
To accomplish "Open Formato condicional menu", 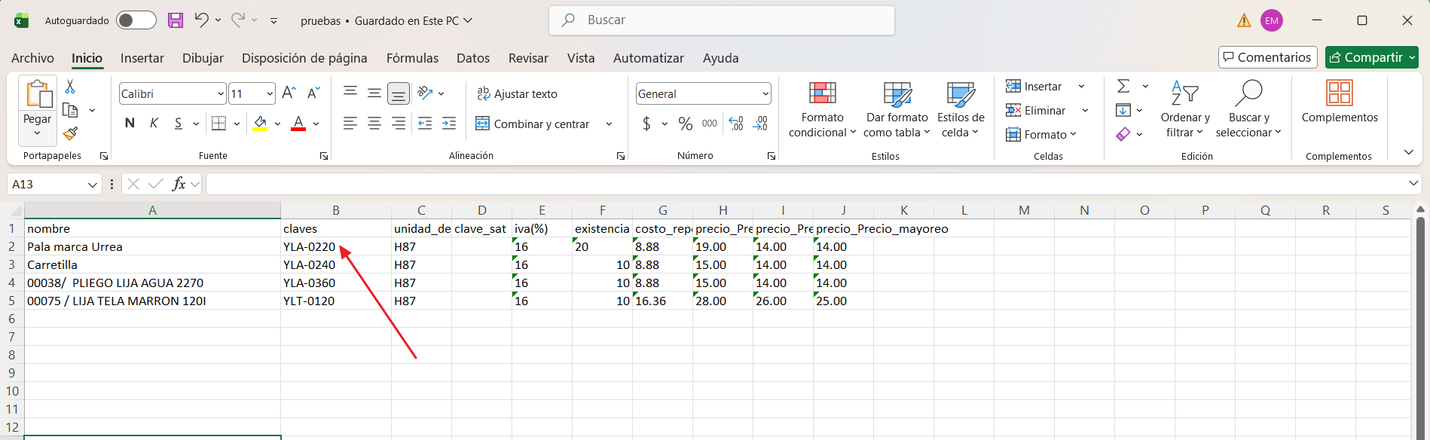I will click(822, 110).
